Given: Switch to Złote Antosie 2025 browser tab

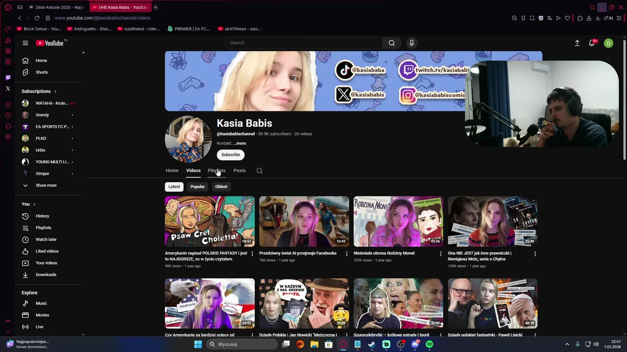Looking at the screenshot, I should click(x=56, y=7).
